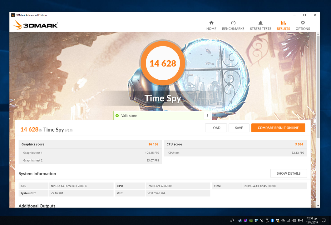Click the Graphics score value 16 136
This screenshot has height=225, width=331.
[153, 144]
